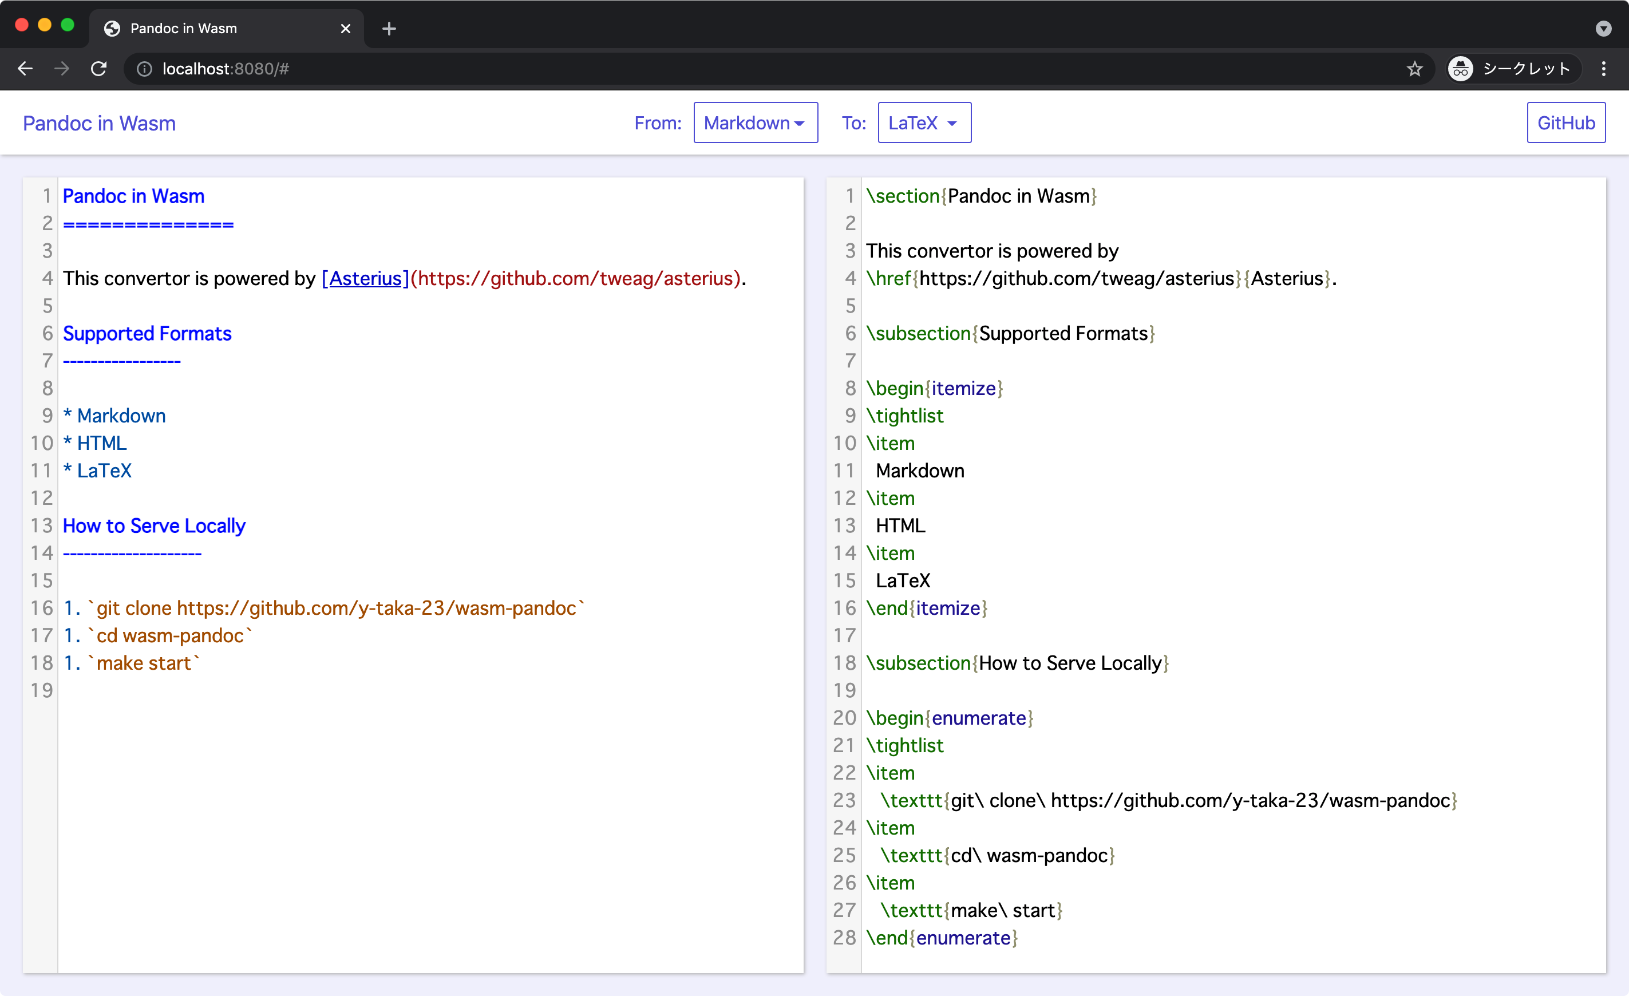Click the browser back arrow
Viewport: 1629px width, 996px height.
25,69
